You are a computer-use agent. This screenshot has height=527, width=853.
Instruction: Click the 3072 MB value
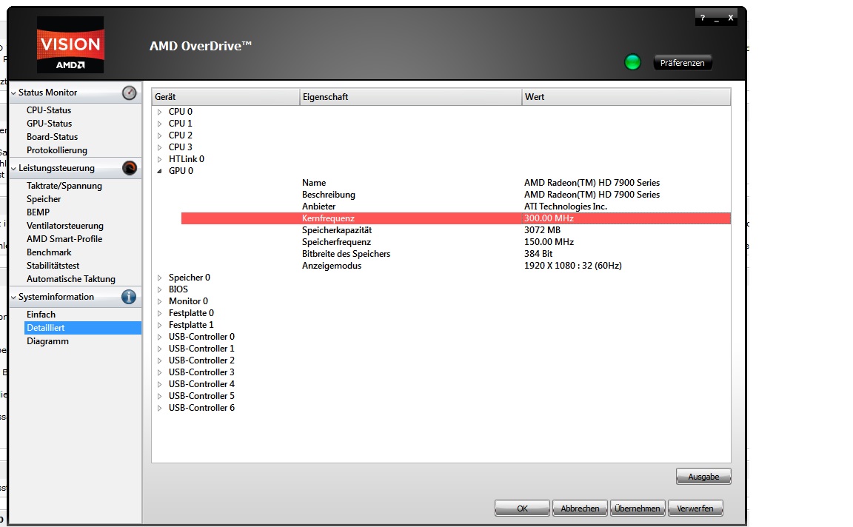(542, 231)
